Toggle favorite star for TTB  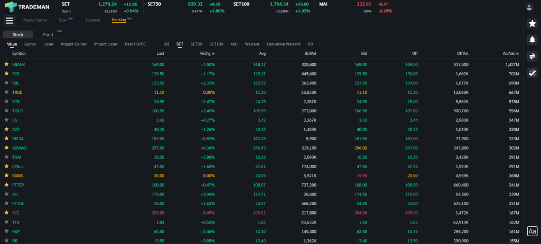tap(6, 222)
